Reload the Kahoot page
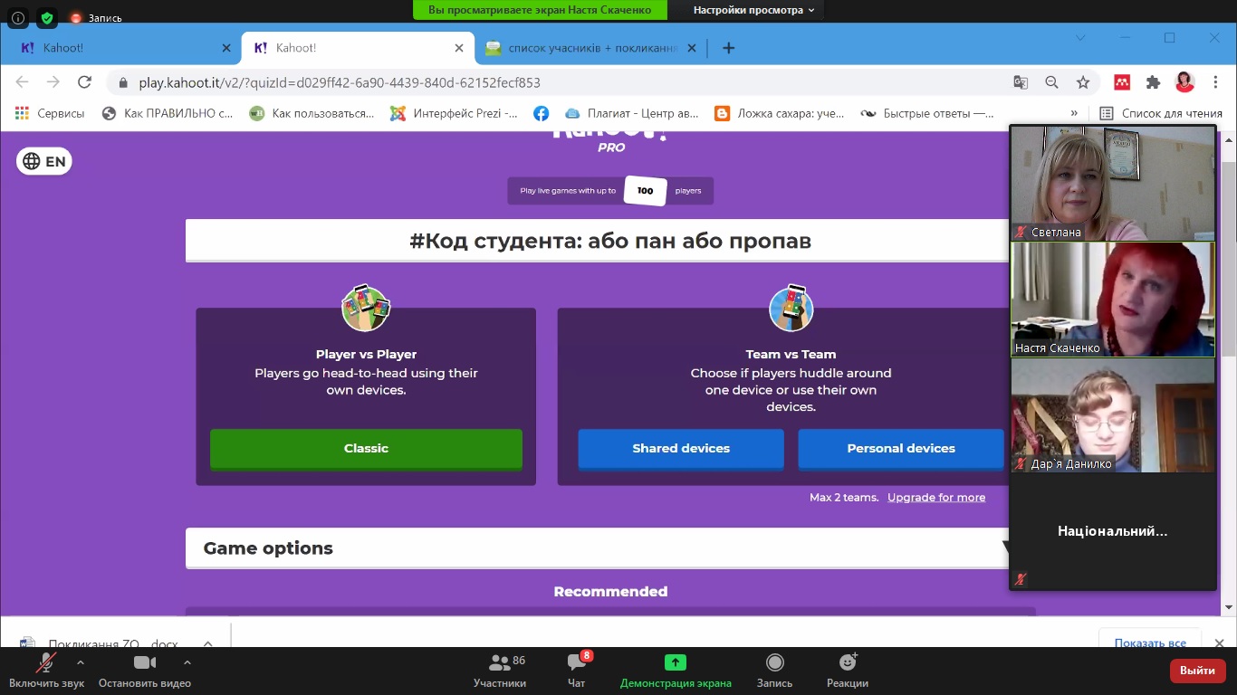This screenshot has width=1237, height=695. (84, 82)
